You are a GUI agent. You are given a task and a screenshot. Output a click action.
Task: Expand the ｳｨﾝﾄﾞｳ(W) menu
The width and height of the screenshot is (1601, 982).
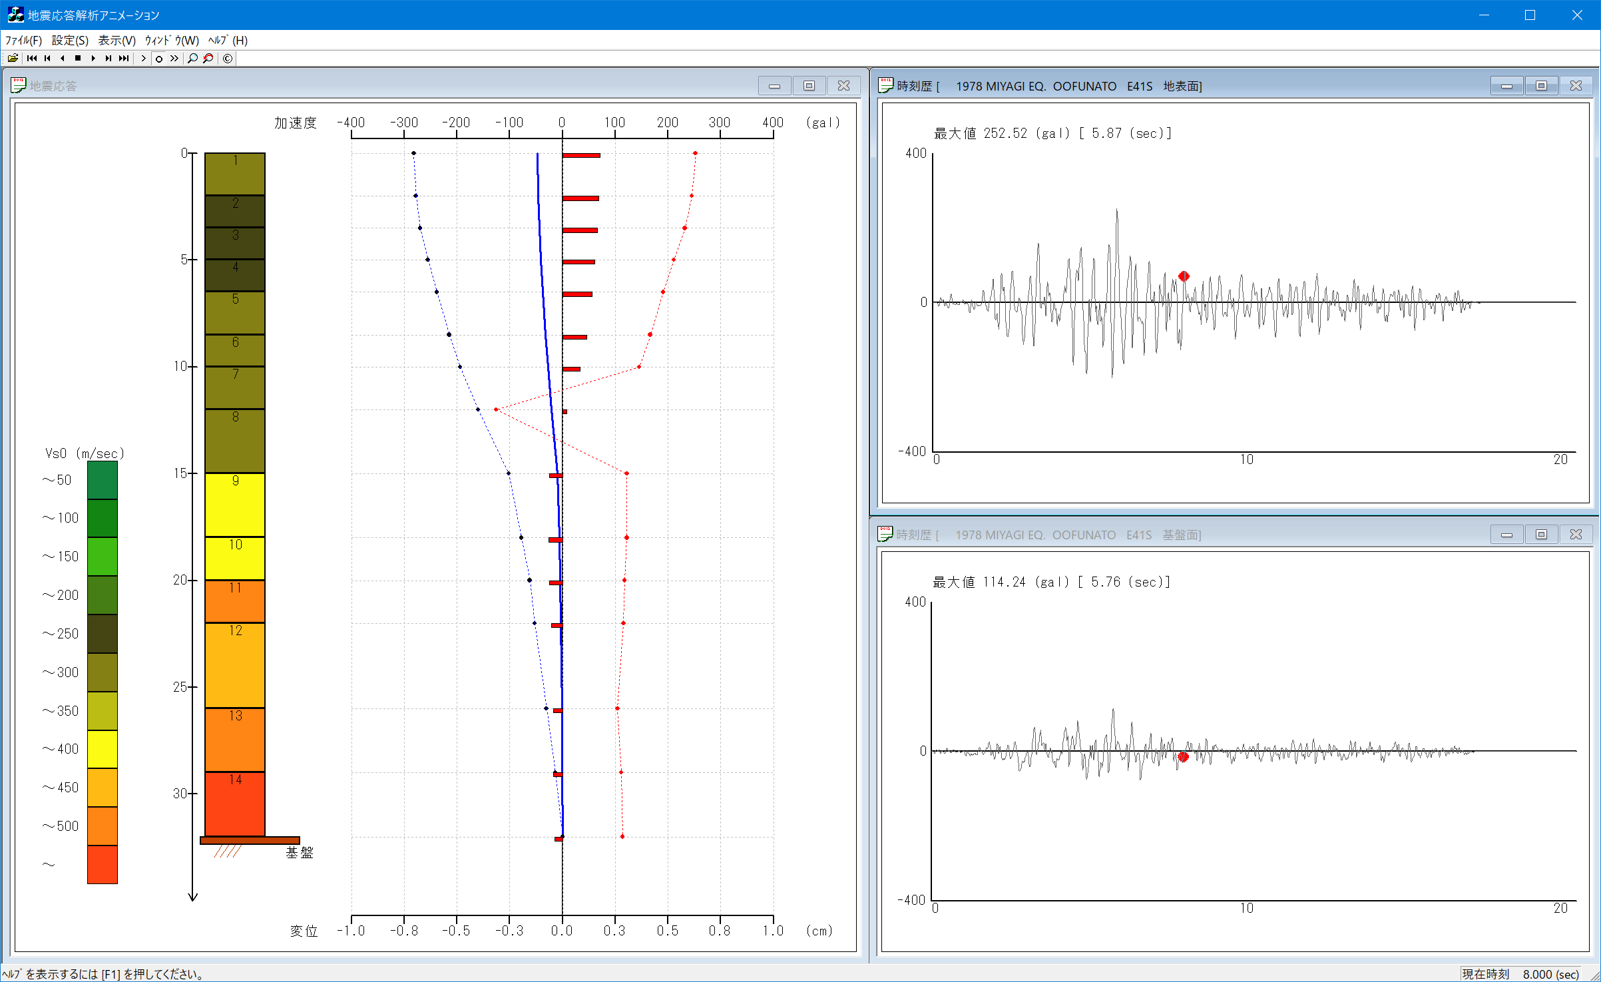click(x=172, y=41)
